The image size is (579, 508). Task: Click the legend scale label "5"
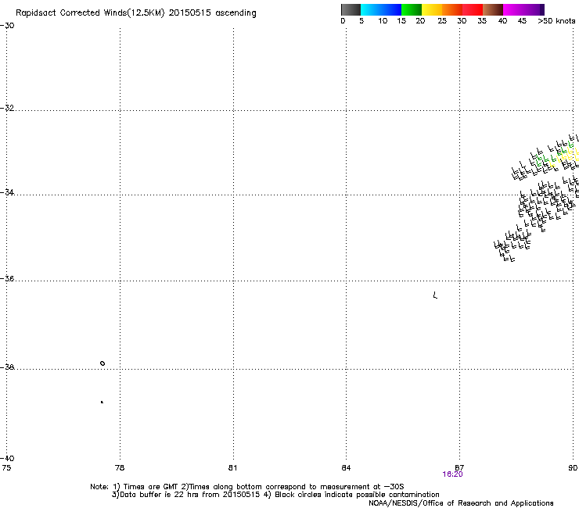[361, 21]
